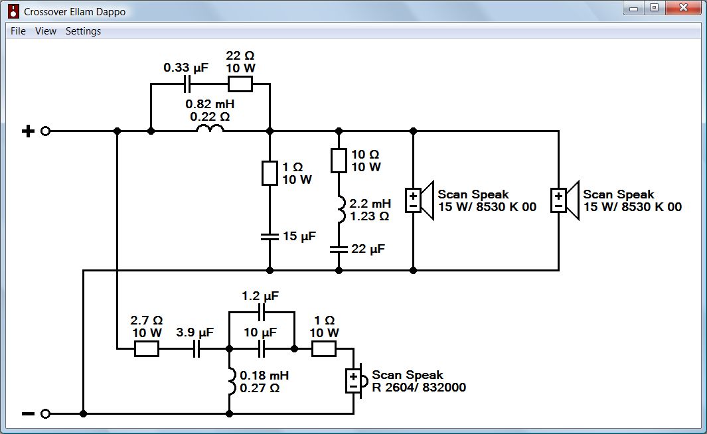Click the '0.82 mH' label
Screen dimensions: 707x434
click(x=210, y=104)
